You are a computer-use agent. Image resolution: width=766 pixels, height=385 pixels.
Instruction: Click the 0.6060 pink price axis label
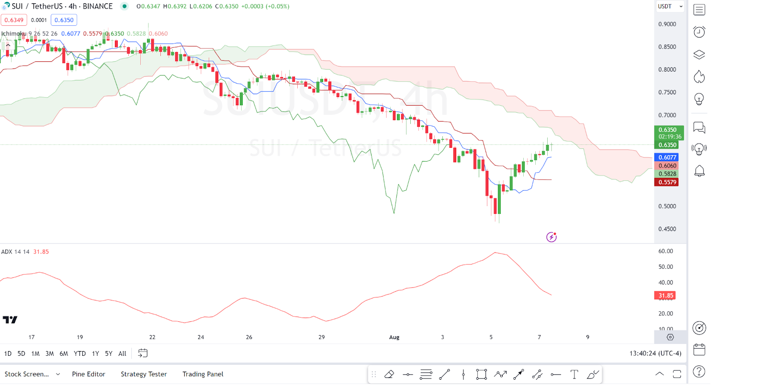tap(667, 166)
